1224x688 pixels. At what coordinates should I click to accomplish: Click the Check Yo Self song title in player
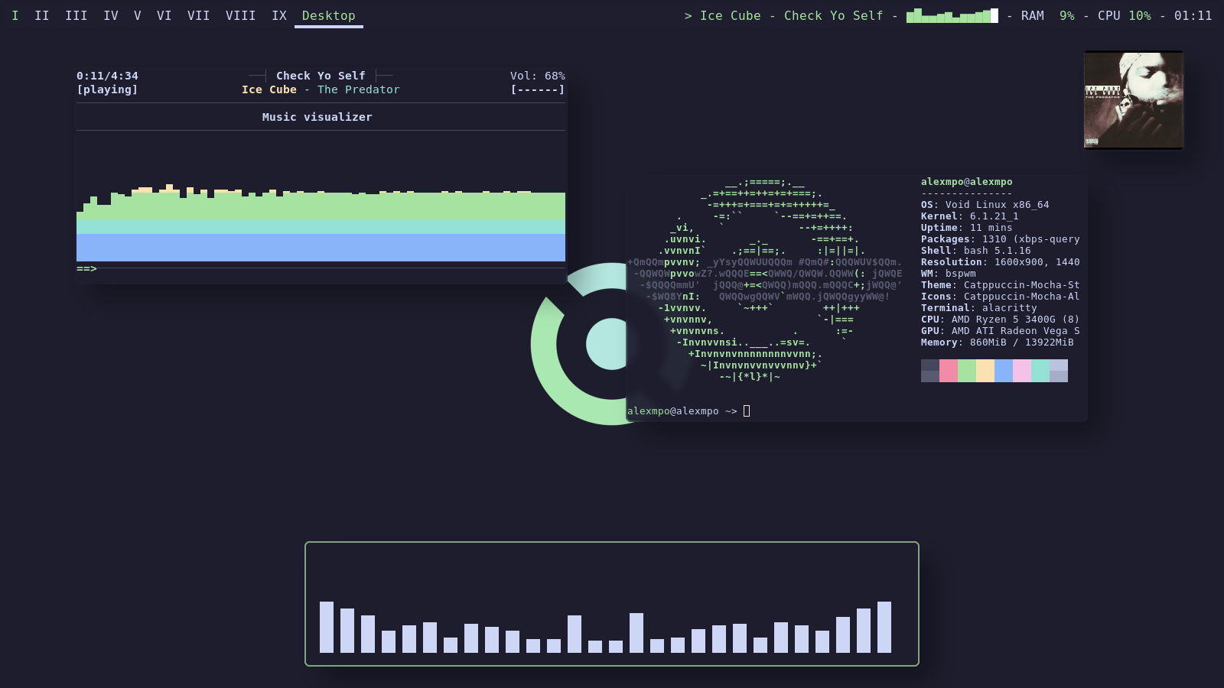321,75
